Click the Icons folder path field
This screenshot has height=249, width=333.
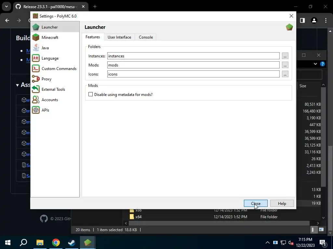(193, 74)
